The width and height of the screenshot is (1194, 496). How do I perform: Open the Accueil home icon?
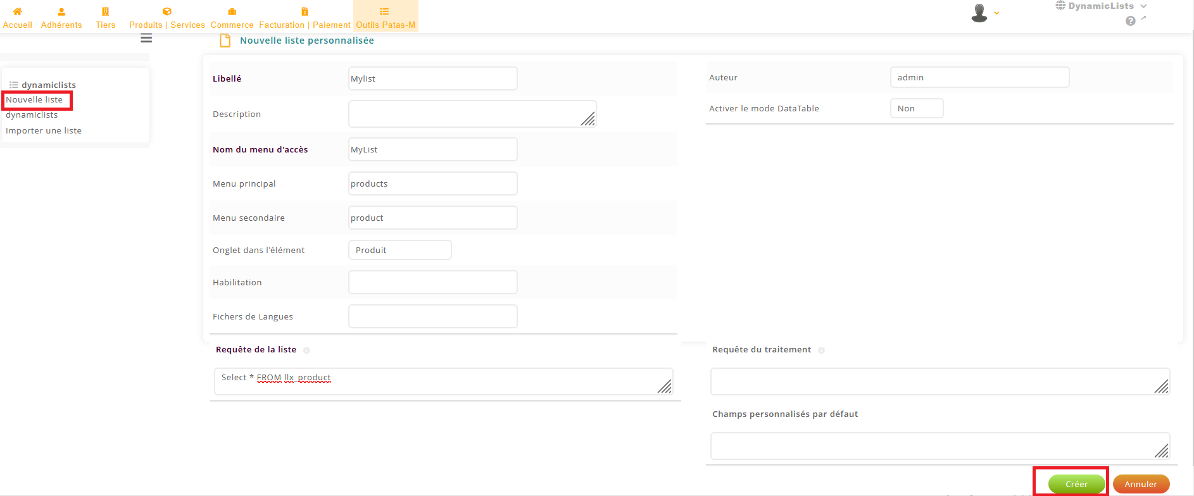pos(17,11)
